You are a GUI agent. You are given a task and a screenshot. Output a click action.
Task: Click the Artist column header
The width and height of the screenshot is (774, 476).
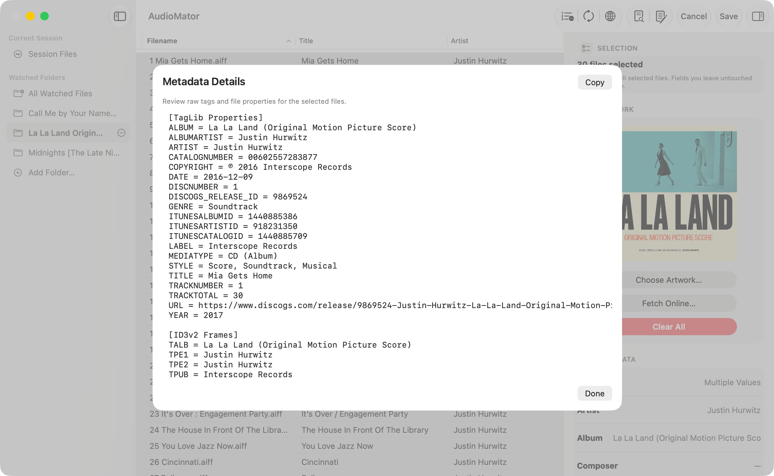click(x=505, y=41)
